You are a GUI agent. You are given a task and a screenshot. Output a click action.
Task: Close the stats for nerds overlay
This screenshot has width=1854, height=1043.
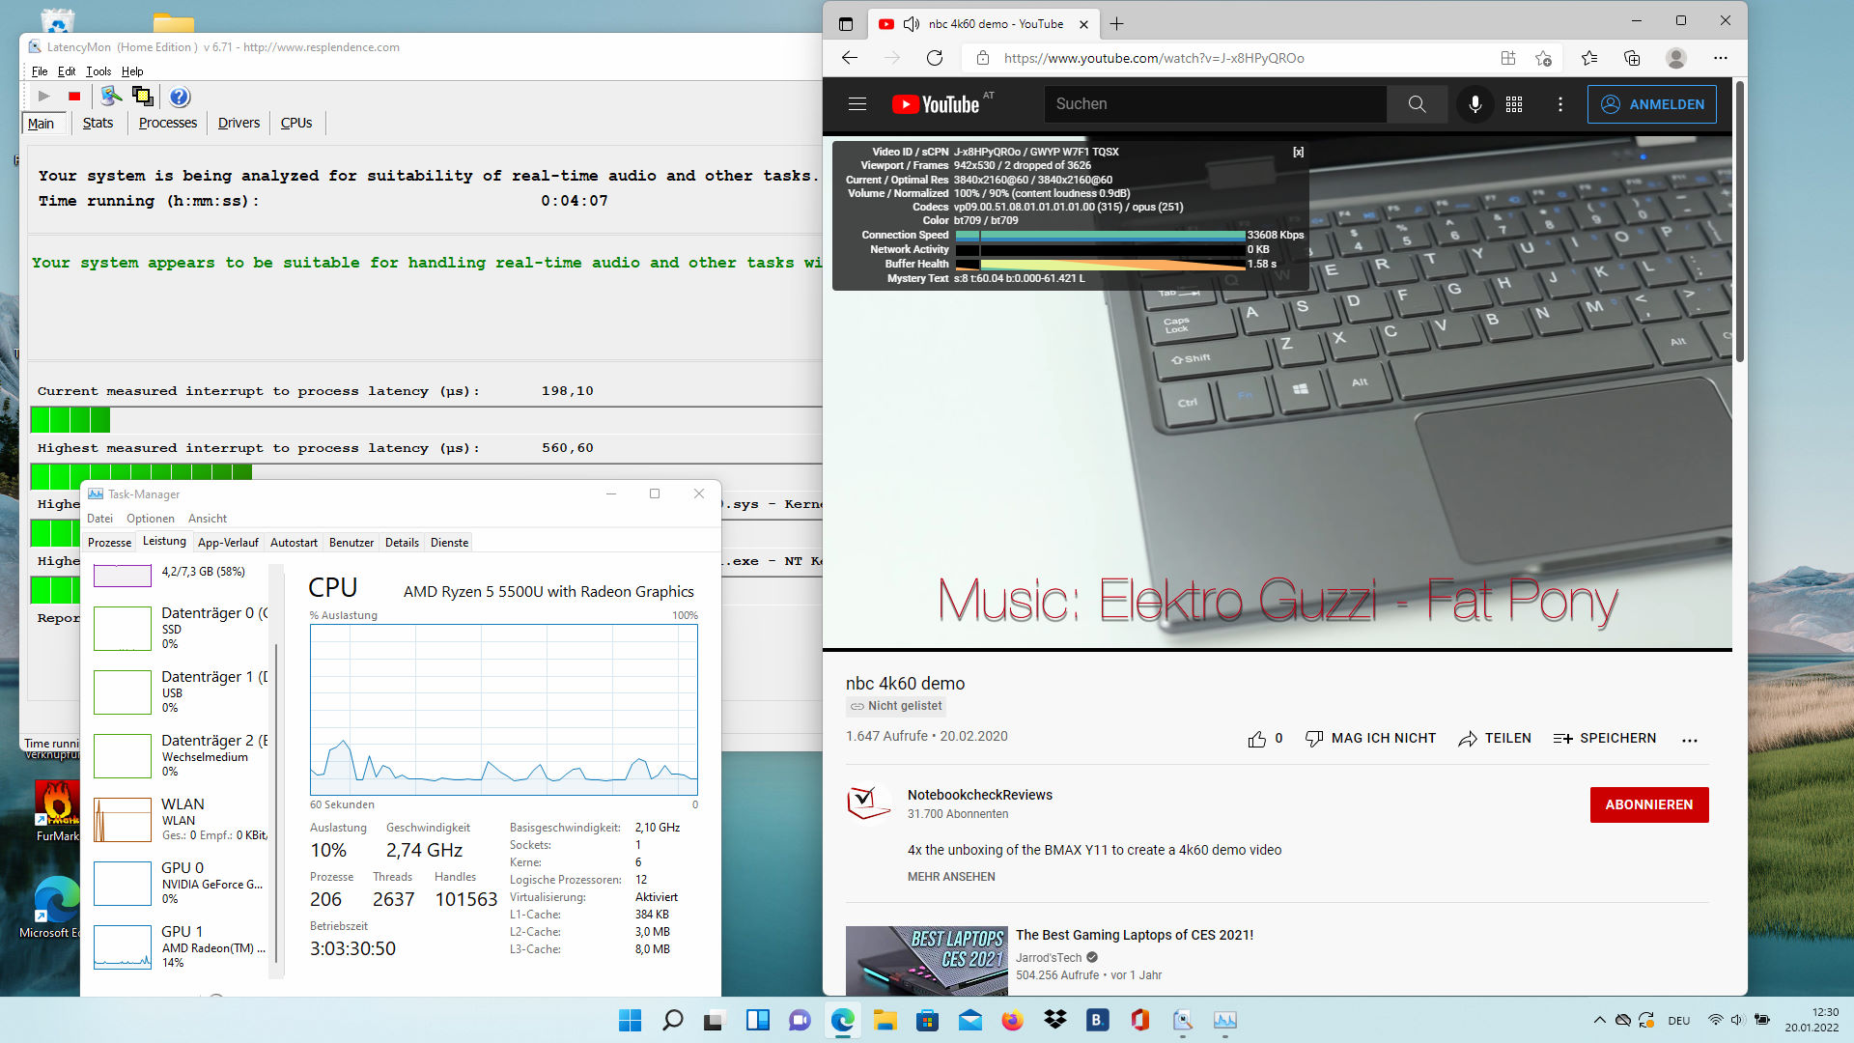coord(1298,152)
